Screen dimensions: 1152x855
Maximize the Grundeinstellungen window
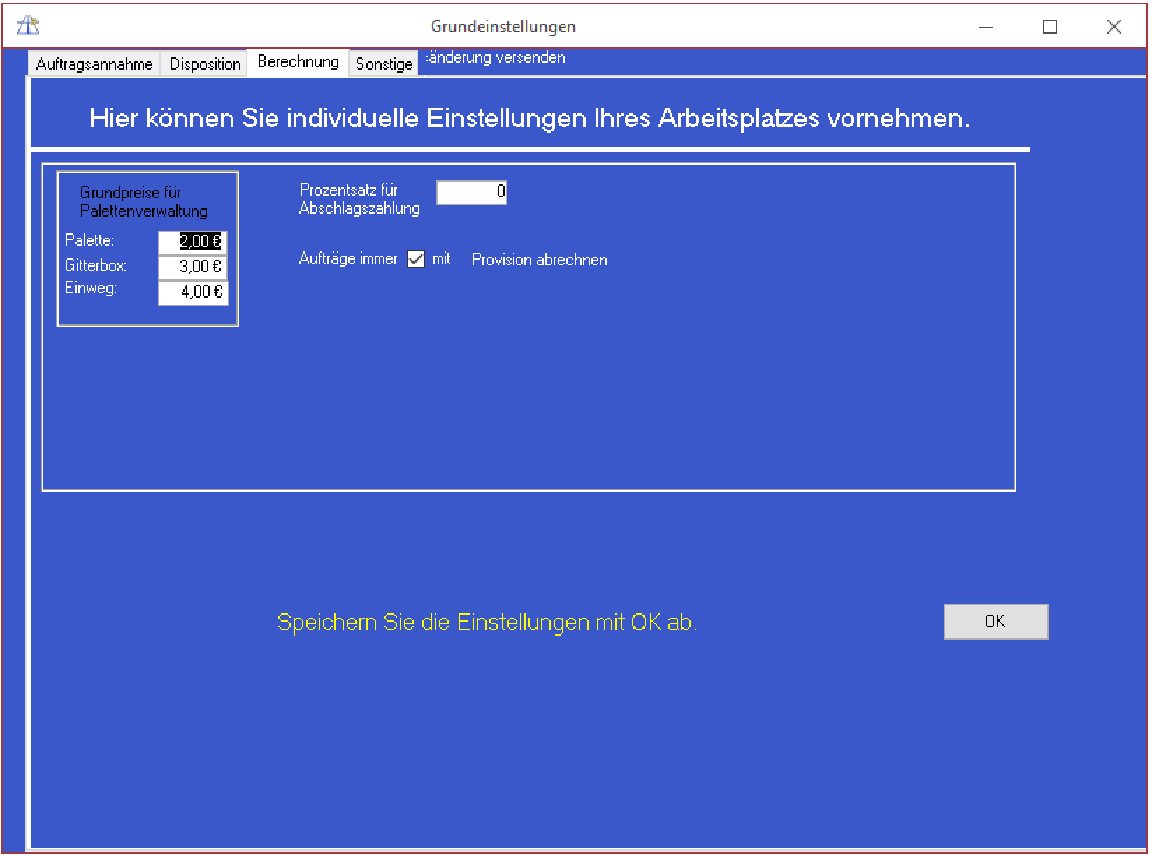click(x=1049, y=27)
